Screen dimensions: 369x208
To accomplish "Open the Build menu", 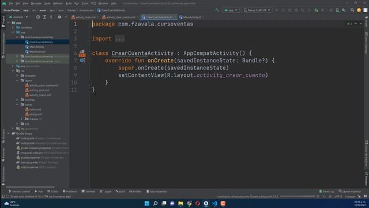I will (69, 3).
